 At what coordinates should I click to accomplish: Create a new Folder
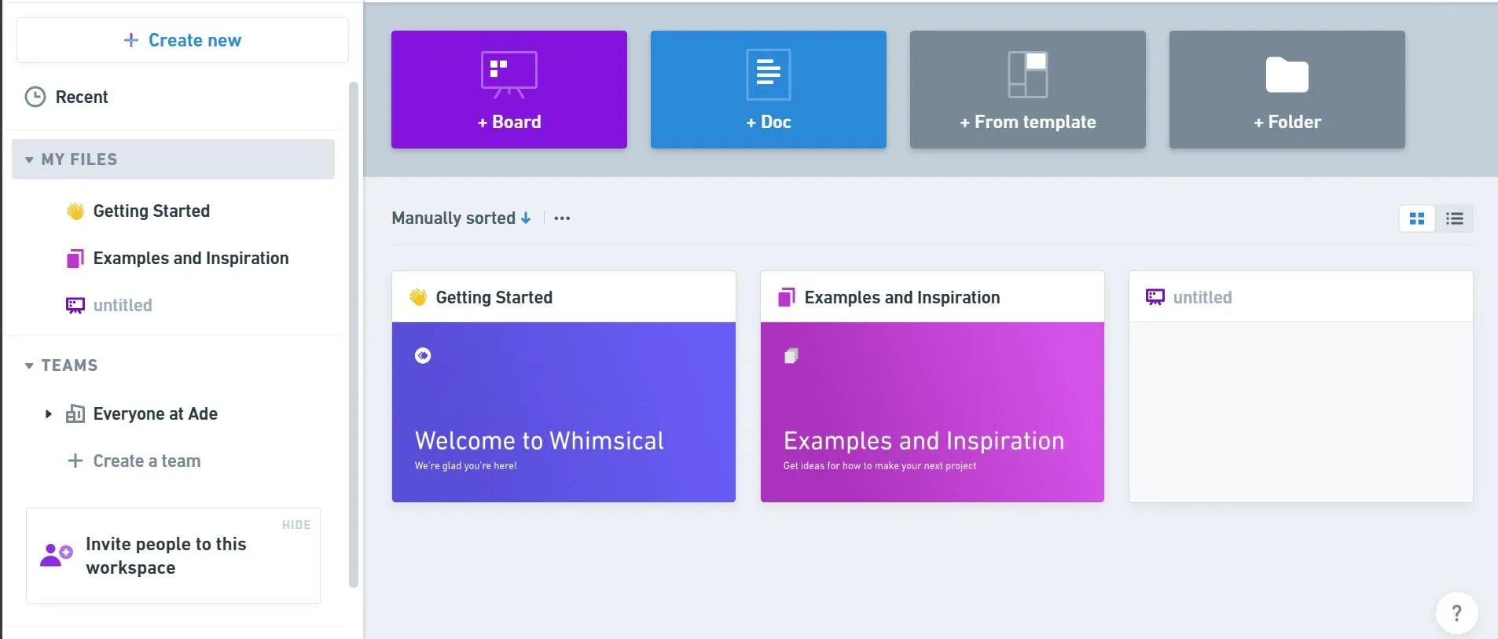point(1287,90)
